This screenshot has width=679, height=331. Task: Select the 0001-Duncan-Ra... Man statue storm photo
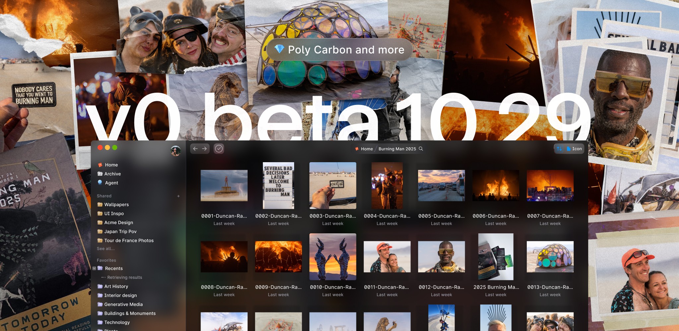(x=224, y=185)
